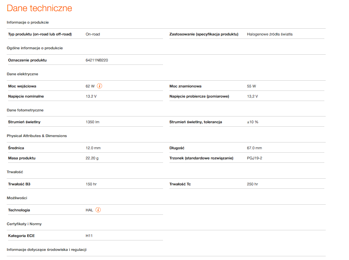Click the Dane elektryczne section header
This screenshot has height=260, width=349.
[22, 74]
